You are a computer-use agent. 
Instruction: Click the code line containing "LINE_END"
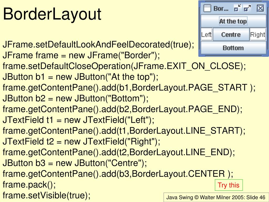(119, 152)
